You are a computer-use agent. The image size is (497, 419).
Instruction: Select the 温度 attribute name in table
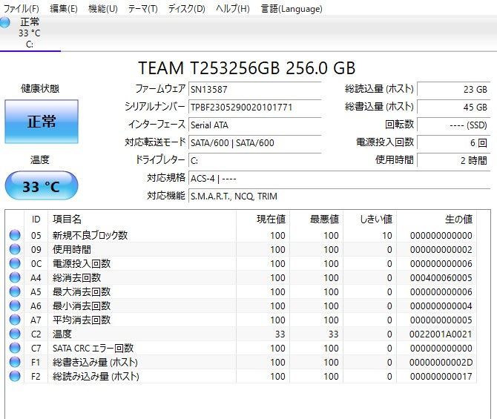(62, 334)
